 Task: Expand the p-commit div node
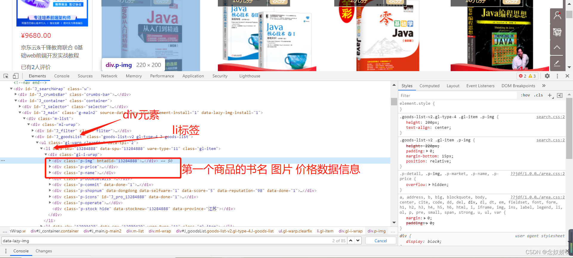pos(50,185)
